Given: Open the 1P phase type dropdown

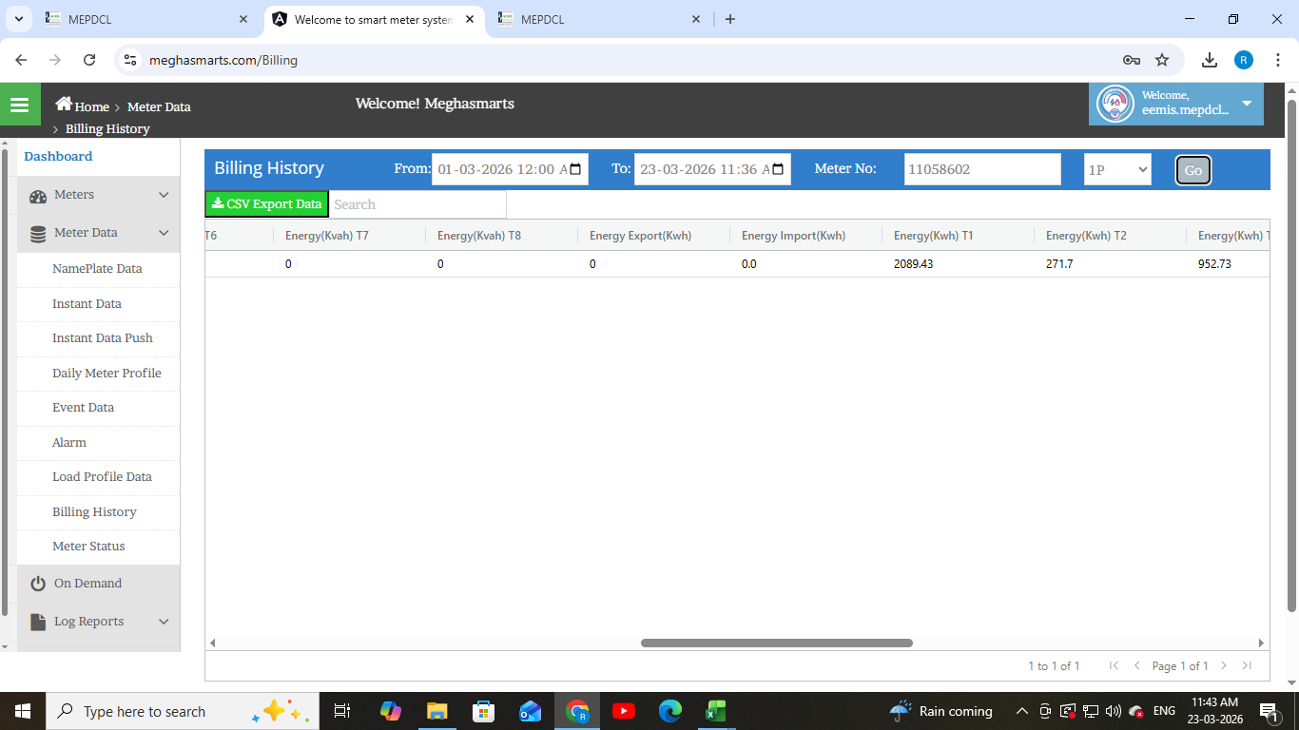Looking at the screenshot, I should pyautogui.click(x=1117, y=169).
